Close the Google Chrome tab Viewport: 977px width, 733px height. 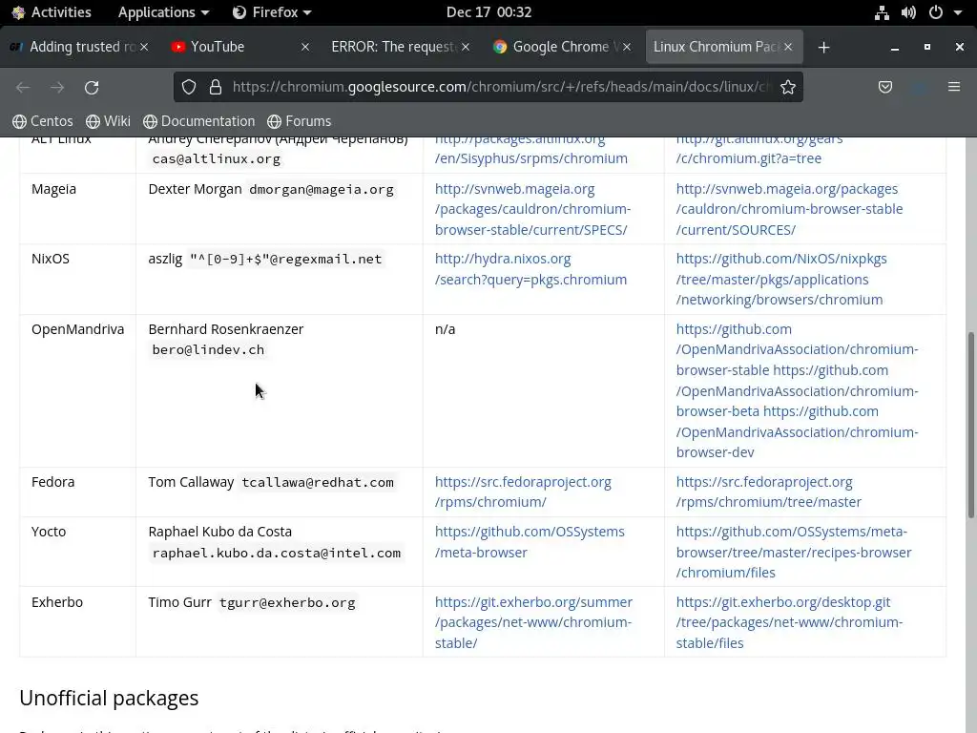click(627, 47)
